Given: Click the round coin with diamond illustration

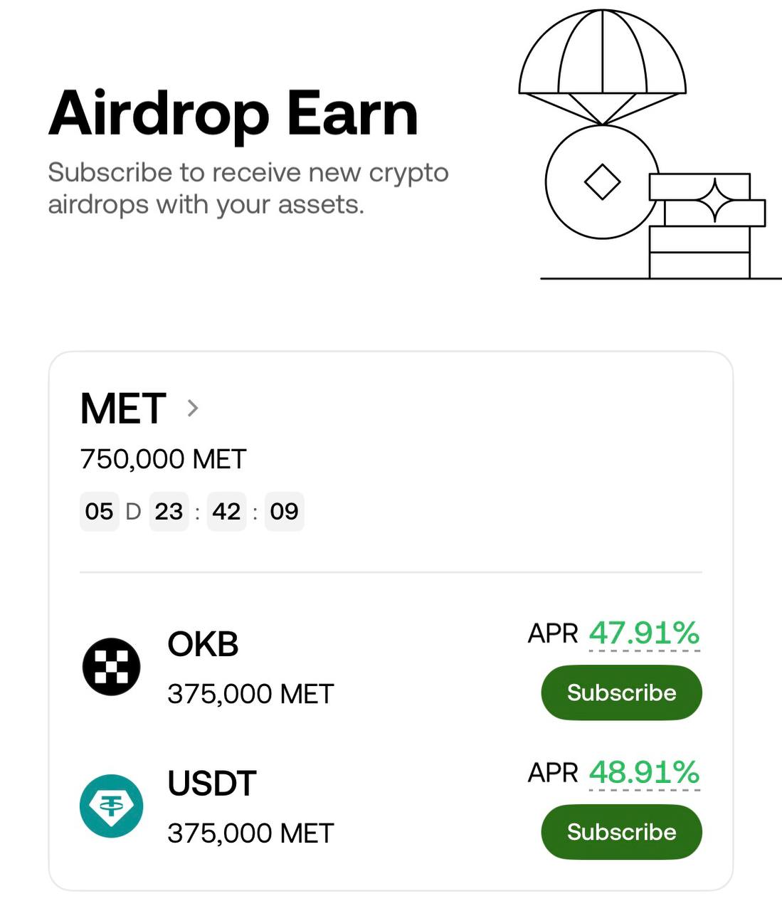Looking at the screenshot, I should [601, 182].
